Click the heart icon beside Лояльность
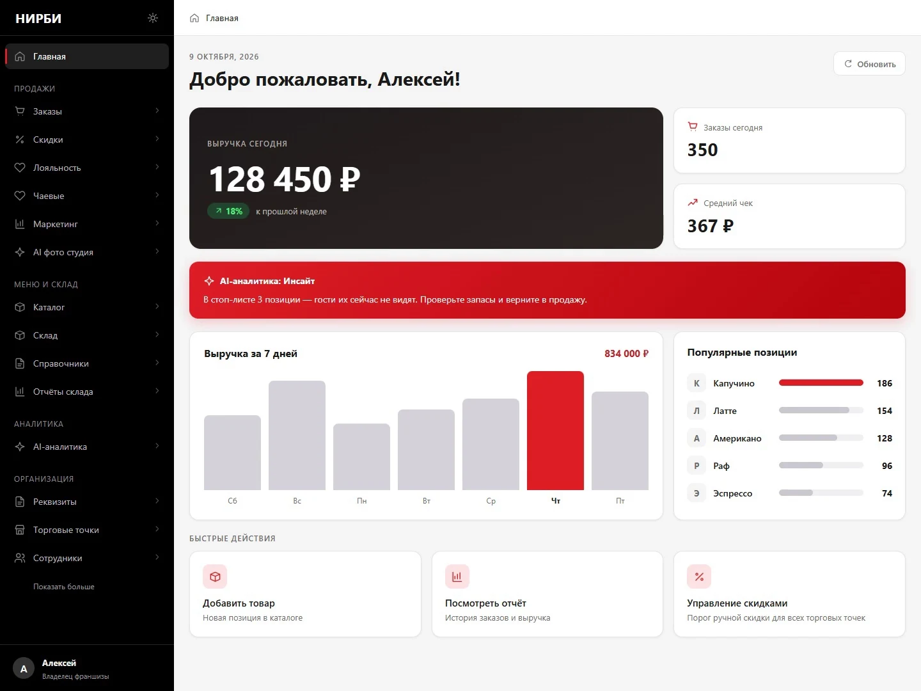 pyautogui.click(x=20, y=168)
